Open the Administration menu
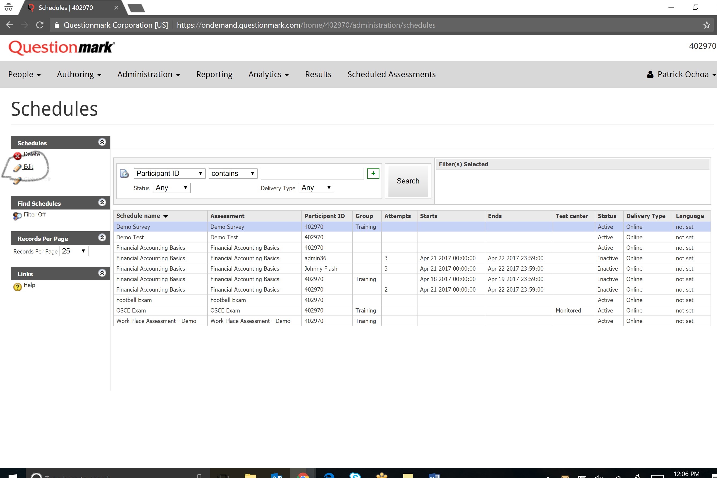 [148, 74]
